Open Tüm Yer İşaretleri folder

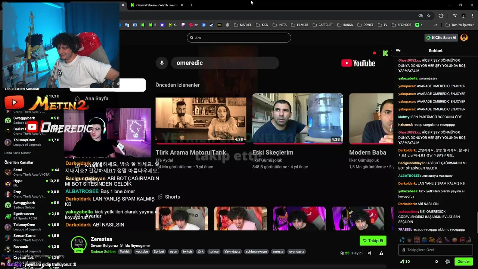pyautogui.click(x=460, y=25)
